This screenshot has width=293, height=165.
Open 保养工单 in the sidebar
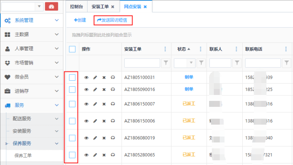pos(23,156)
